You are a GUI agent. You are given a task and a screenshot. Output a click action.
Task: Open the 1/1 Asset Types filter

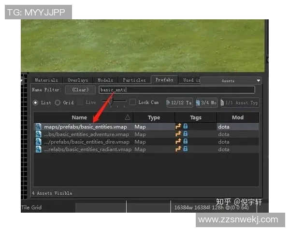click(x=240, y=102)
